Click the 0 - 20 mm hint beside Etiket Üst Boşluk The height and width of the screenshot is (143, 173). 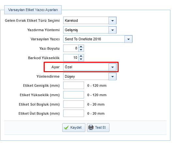(96, 113)
